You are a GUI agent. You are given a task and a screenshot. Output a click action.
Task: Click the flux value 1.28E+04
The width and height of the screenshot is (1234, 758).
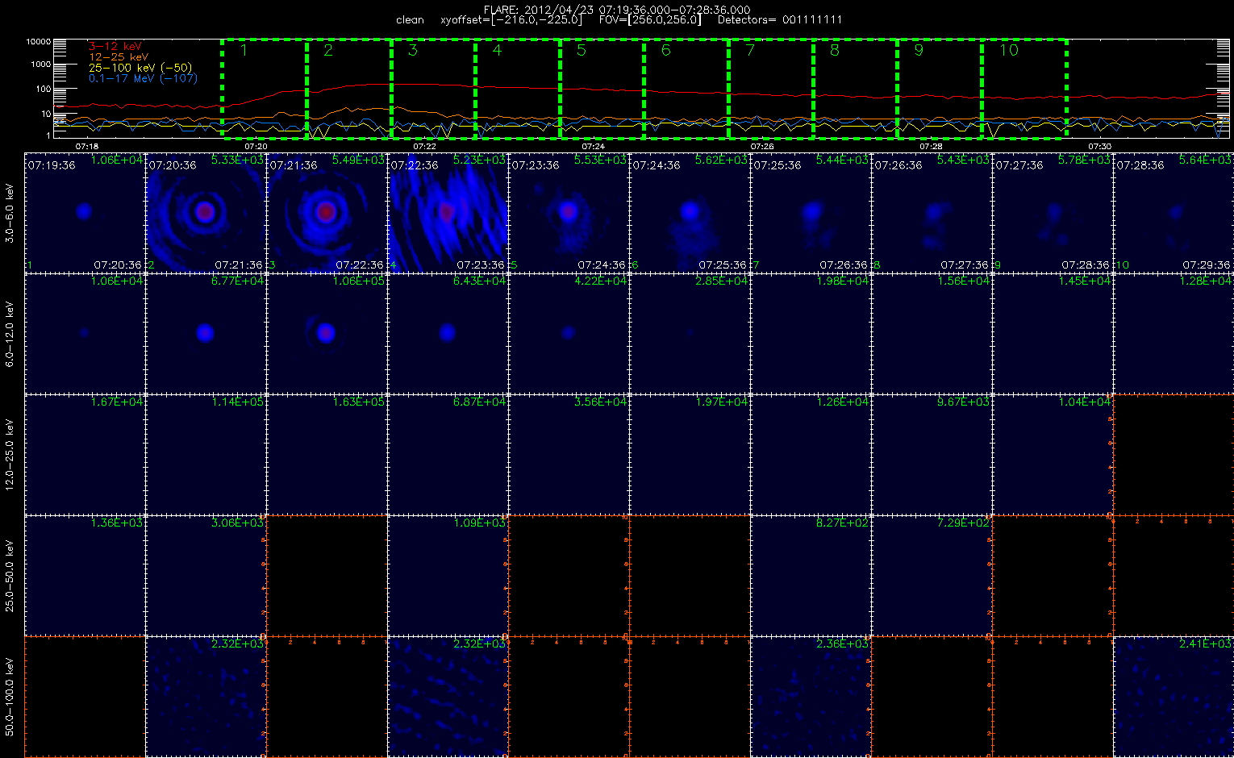tap(1205, 281)
